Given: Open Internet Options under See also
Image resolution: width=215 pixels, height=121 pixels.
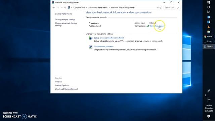Looking at the screenshot, I should click(62, 85).
